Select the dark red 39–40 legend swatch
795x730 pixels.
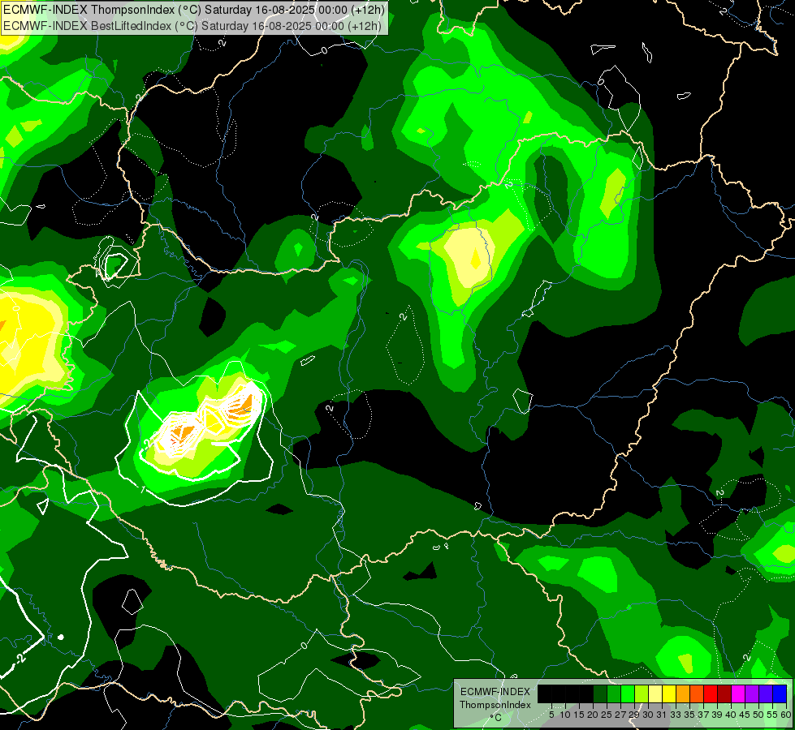(x=724, y=693)
